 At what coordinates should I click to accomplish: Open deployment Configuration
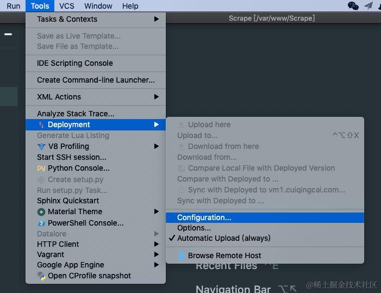coord(265,217)
